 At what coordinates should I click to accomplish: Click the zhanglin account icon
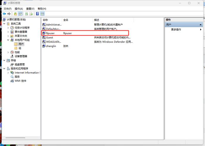[x=44, y=46]
